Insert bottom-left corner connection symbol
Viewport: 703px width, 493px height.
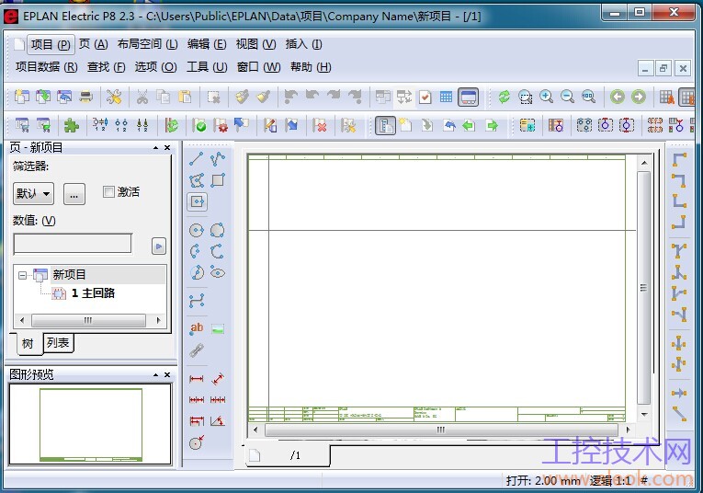tap(679, 201)
